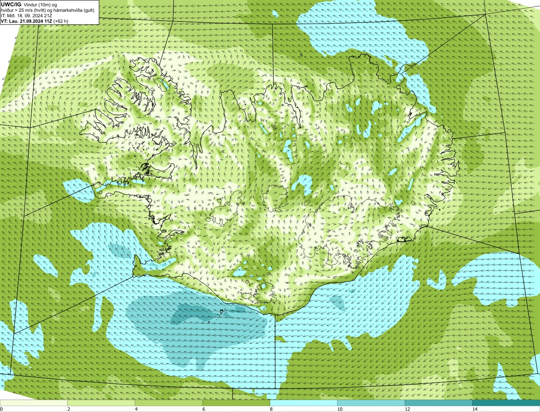Click the legend label '14'

(475, 409)
